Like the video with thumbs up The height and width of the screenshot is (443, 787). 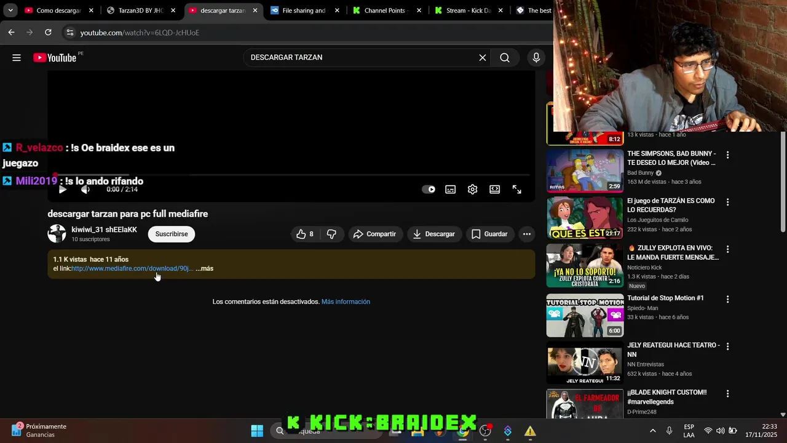click(306, 234)
